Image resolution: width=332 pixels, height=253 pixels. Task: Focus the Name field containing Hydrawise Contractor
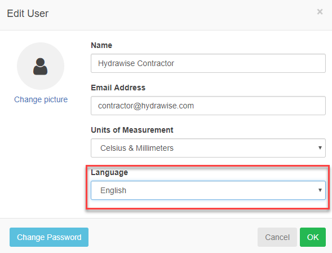tap(208, 63)
